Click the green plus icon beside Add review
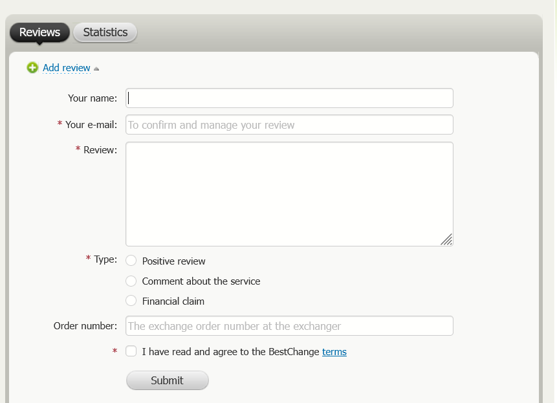The height and width of the screenshot is (403, 557). 32,68
